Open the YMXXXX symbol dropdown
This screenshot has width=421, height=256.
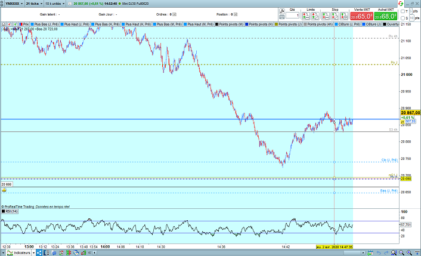(14, 4)
